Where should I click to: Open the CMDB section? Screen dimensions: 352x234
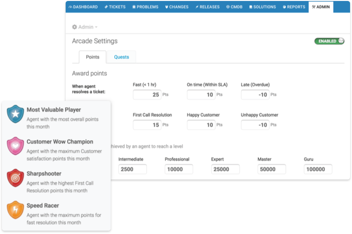tap(236, 7)
